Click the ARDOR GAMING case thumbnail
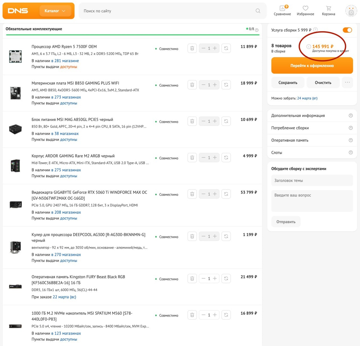Viewport: 360px width, 346px height. pyautogui.click(x=15, y=166)
